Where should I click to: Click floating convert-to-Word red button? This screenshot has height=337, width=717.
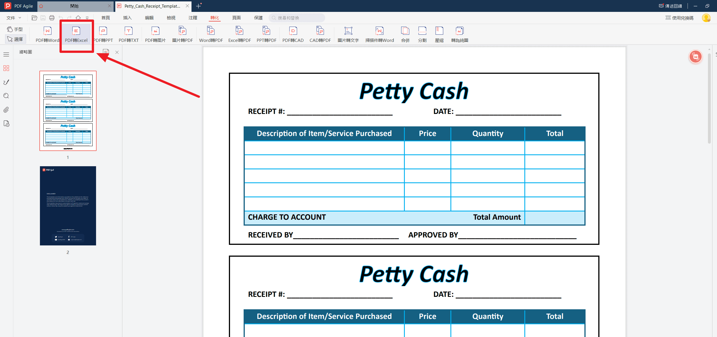pyautogui.click(x=695, y=57)
